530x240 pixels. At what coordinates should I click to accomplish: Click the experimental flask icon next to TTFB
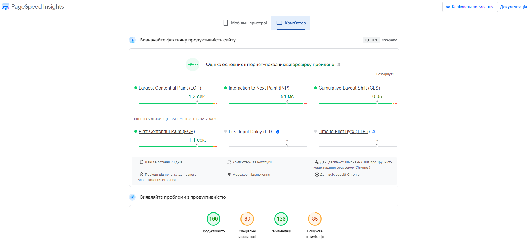click(374, 131)
